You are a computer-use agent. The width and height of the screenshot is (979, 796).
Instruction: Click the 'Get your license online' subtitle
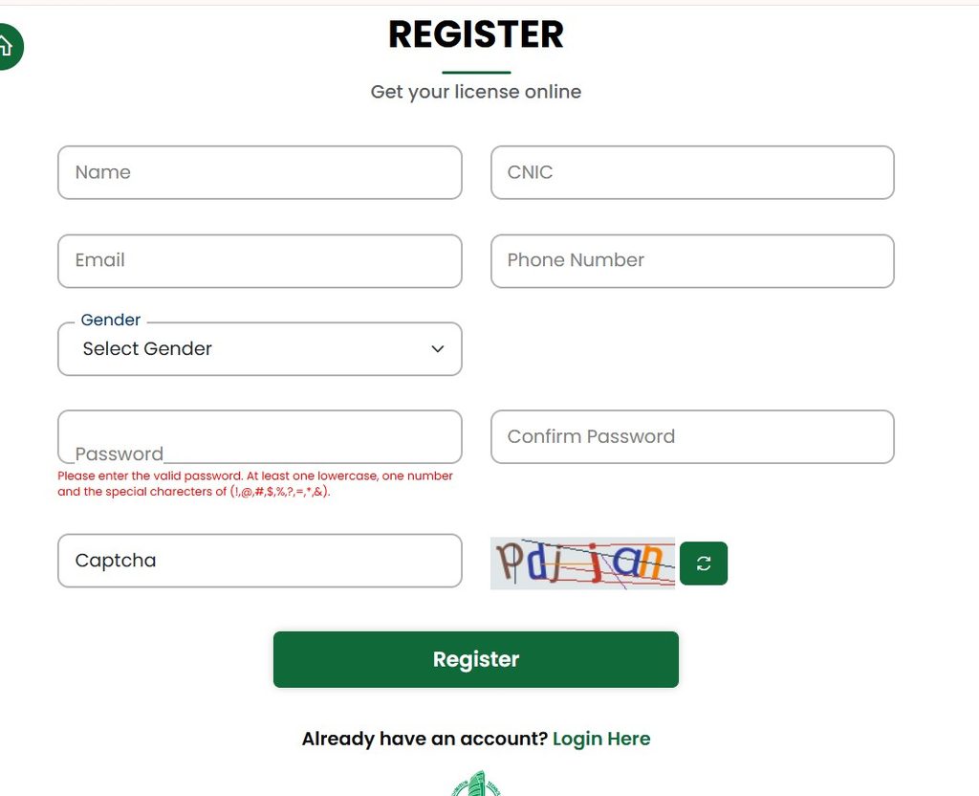tap(476, 92)
